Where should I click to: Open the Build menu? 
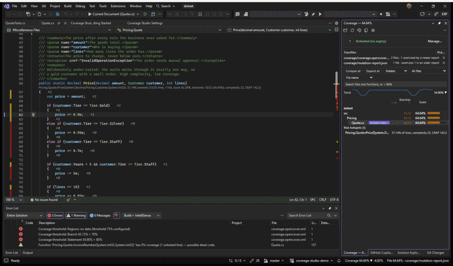68,6
